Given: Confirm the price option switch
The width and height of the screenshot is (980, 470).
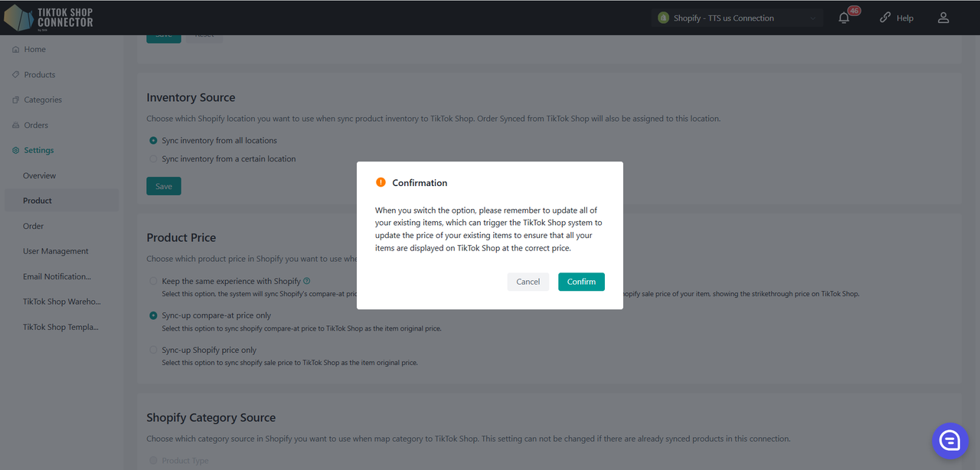Looking at the screenshot, I should (x=581, y=282).
